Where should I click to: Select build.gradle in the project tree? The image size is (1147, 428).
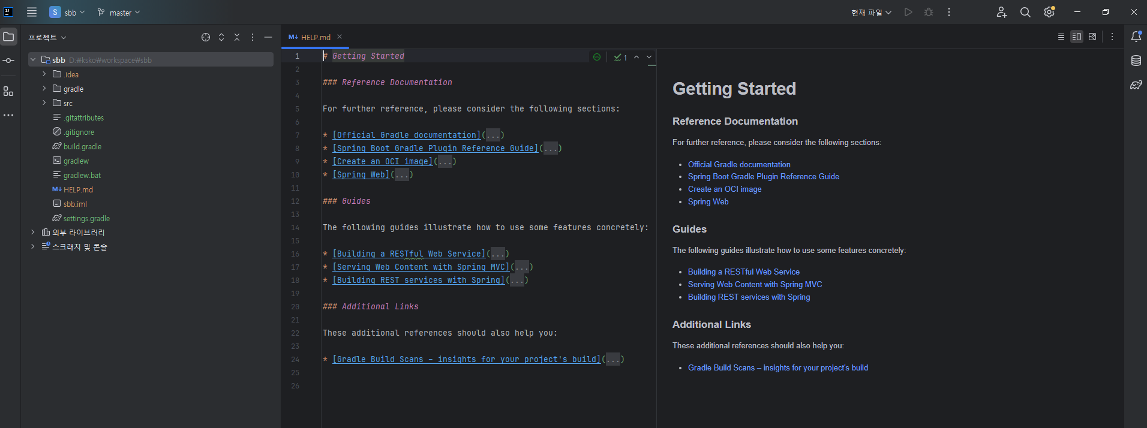pos(82,147)
